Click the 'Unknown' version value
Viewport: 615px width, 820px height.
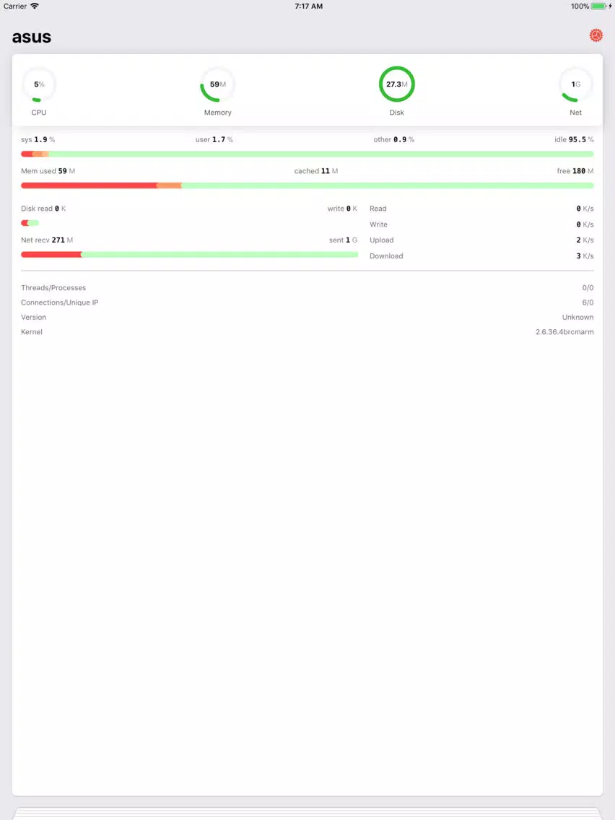click(578, 317)
